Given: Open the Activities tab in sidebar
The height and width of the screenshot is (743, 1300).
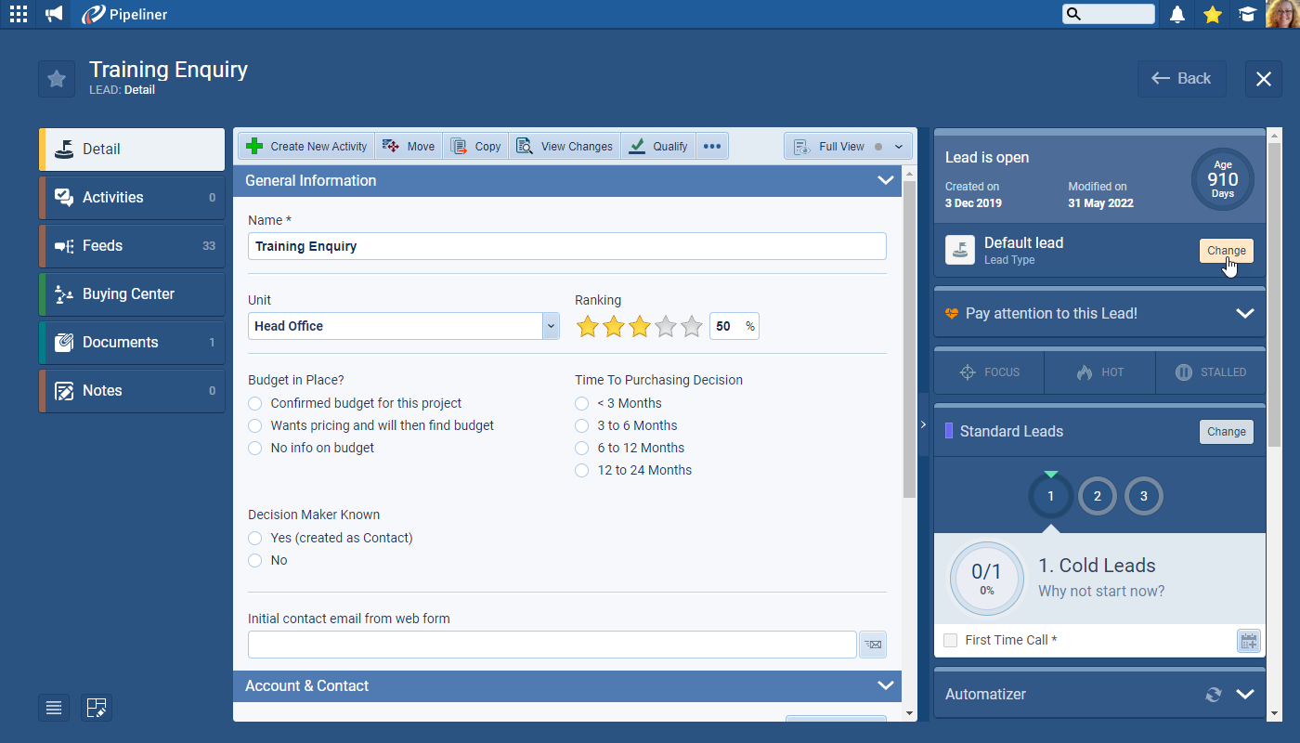Looking at the screenshot, I should (x=132, y=198).
